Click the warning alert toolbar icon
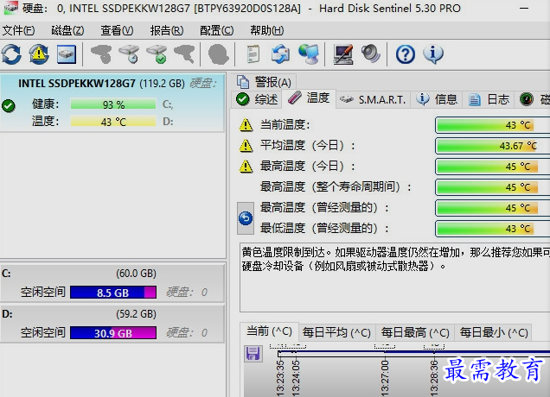550x397 pixels. tap(39, 54)
